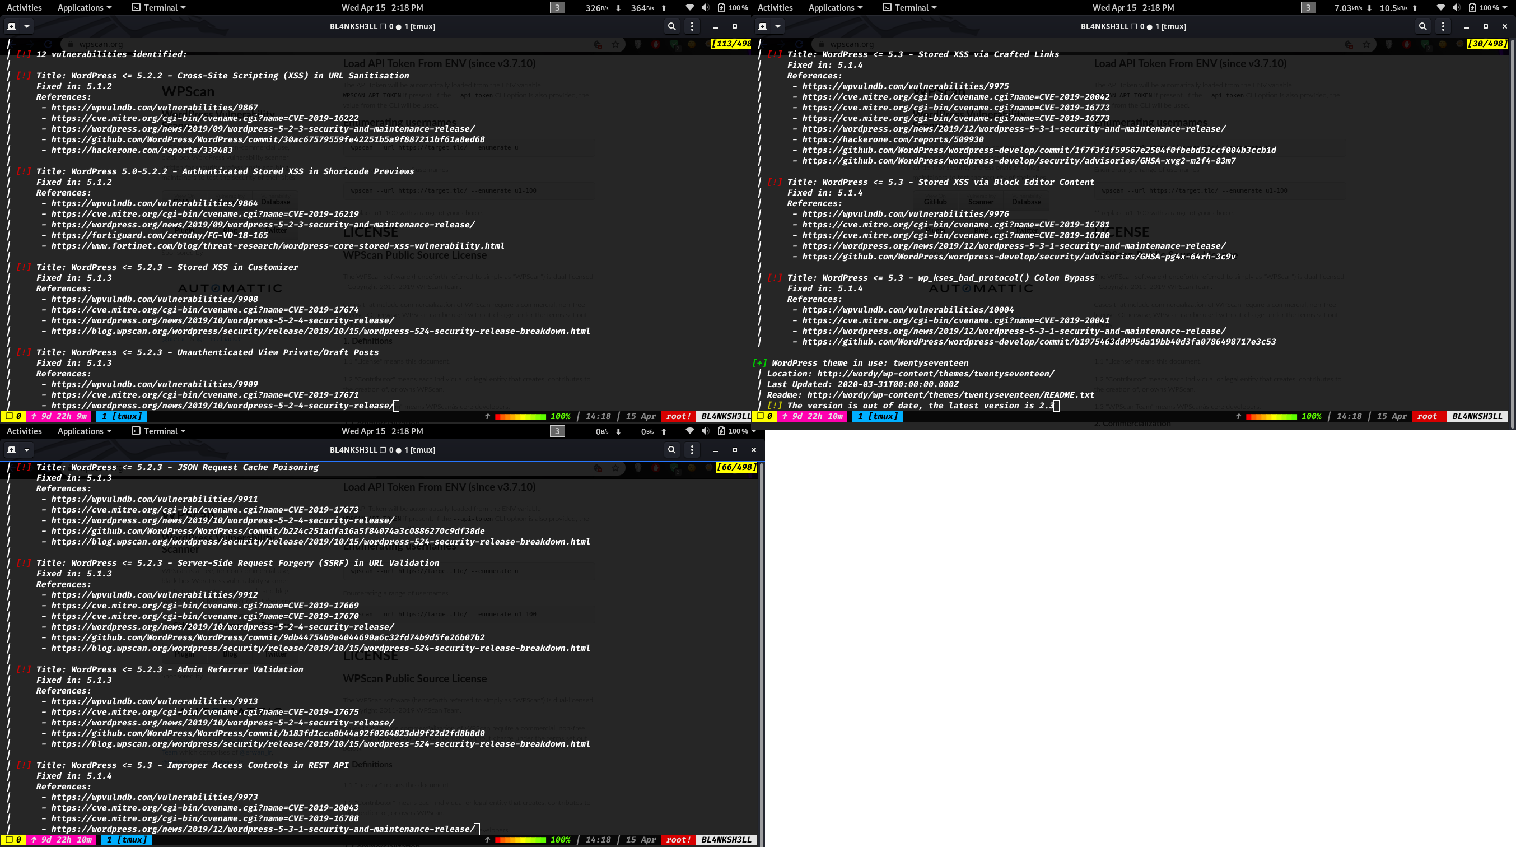
Task: Expand Applications menu in top-left bar
Action: click(x=84, y=8)
